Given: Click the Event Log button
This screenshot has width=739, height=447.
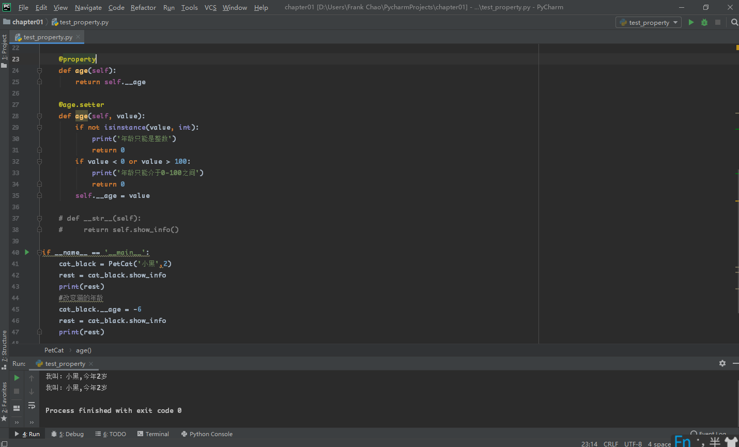Looking at the screenshot, I should click(708, 434).
